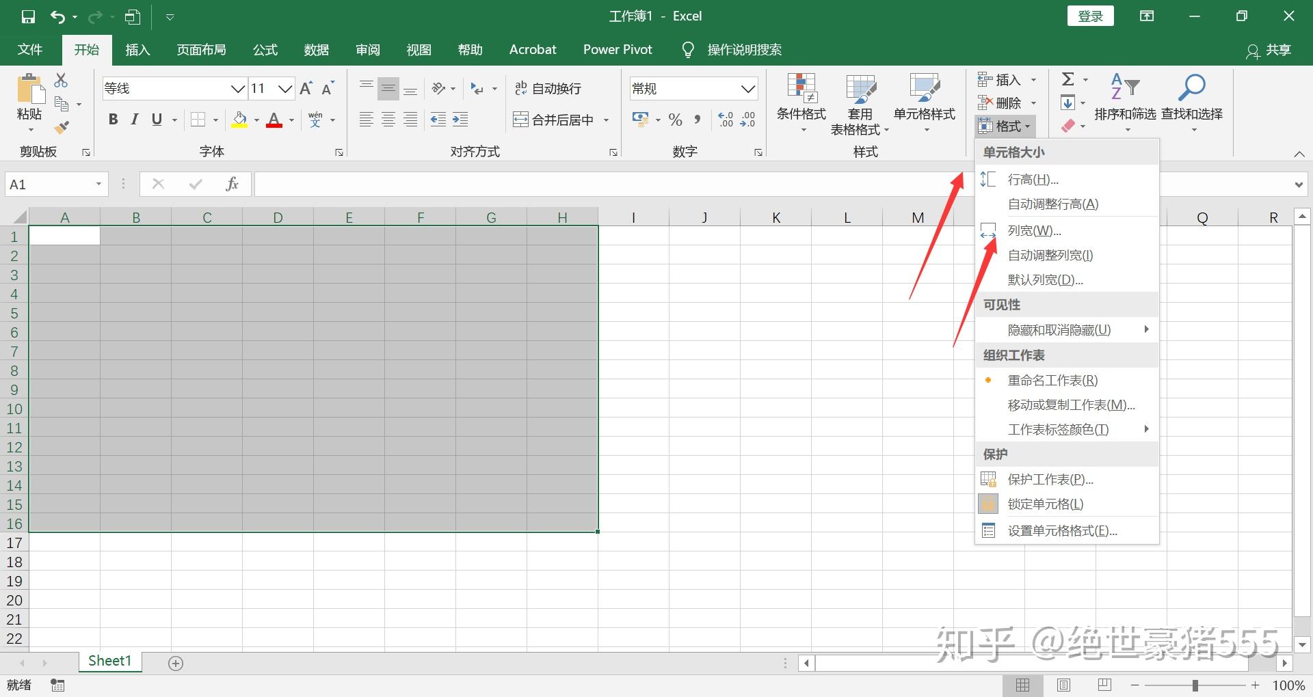1313x697 pixels.
Task: Toggle Italic formatting
Action: pos(135,120)
